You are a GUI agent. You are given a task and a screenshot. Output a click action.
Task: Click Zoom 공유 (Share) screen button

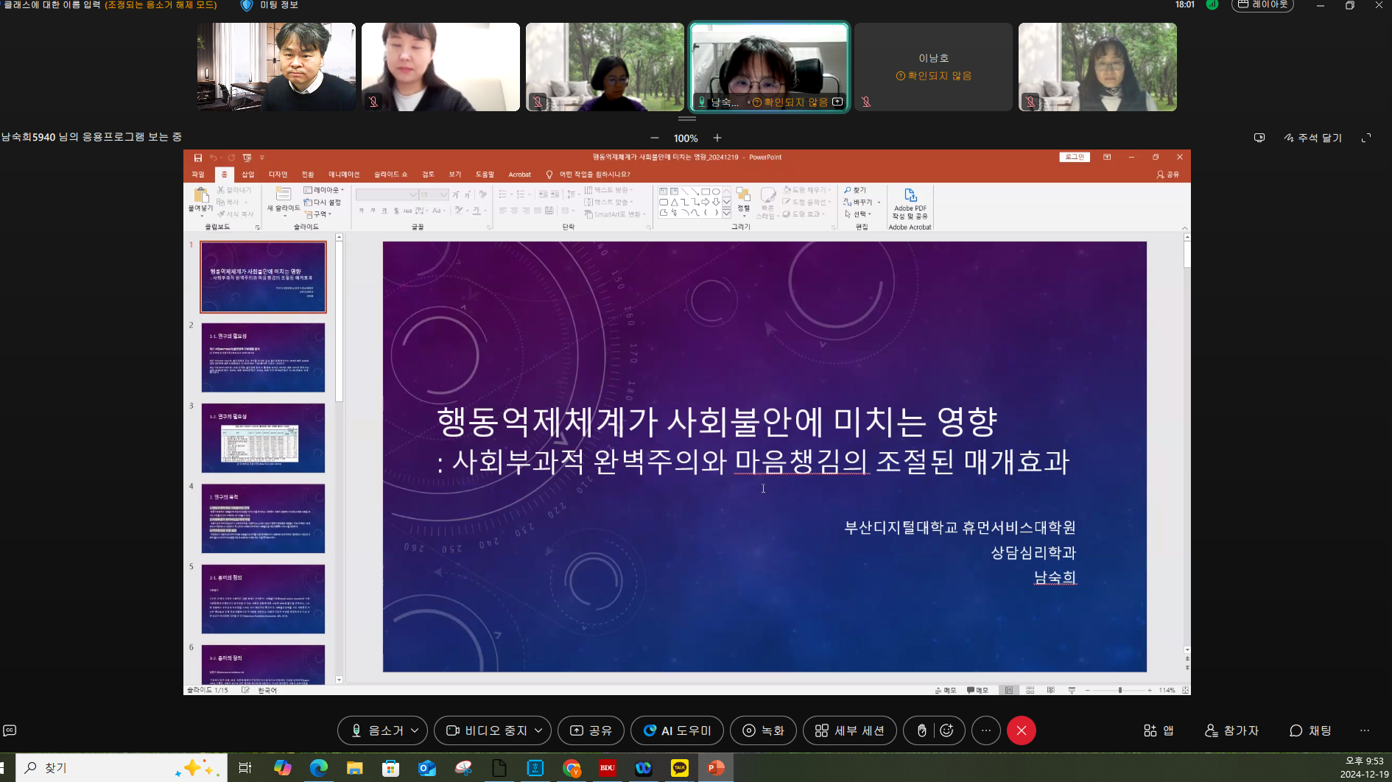pos(591,730)
